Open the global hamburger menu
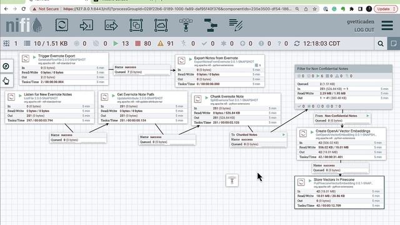Image resolution: width=400 pixels, height=225 pixels. pyautogui.click(x=387, y=25)
